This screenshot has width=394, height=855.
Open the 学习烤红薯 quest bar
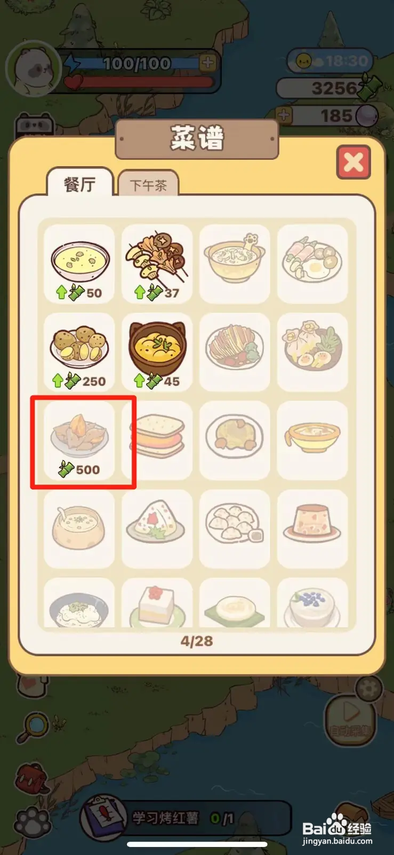[187, 818]
